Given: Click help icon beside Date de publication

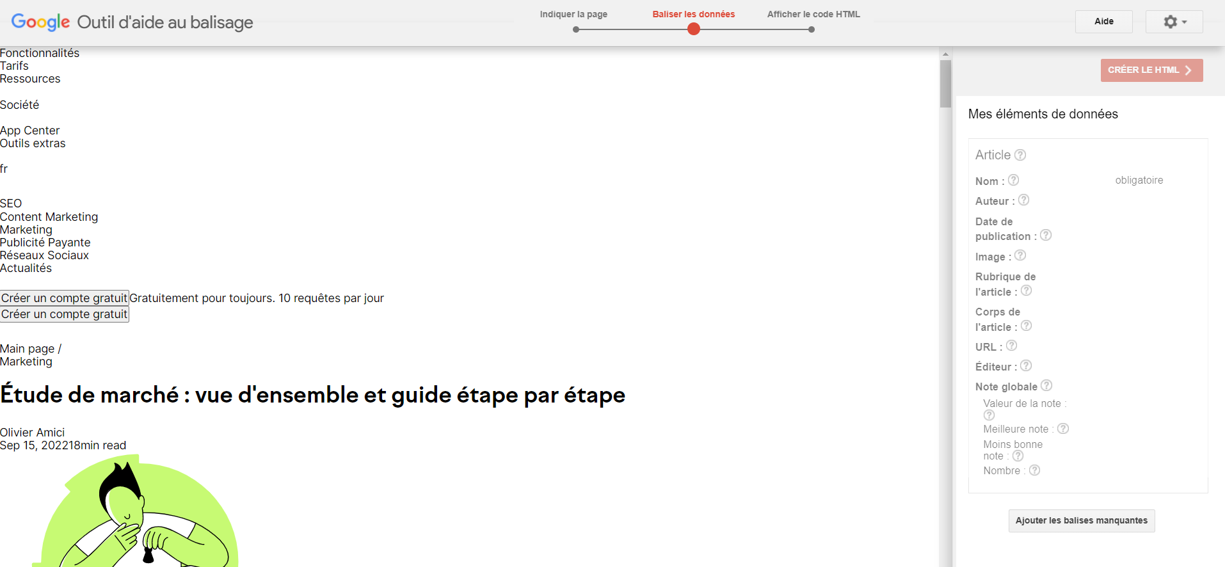Looking at the screenshot, I should [x=1045, y=236].
